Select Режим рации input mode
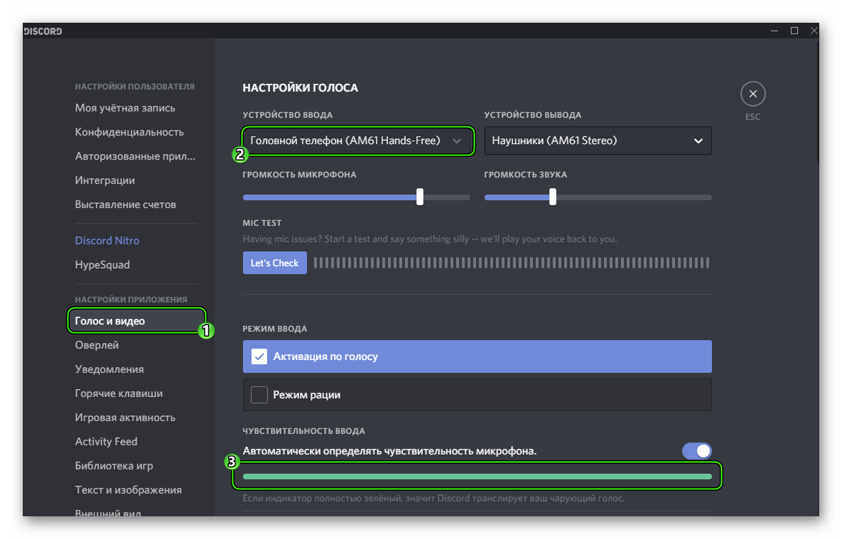 click(477, 395)
